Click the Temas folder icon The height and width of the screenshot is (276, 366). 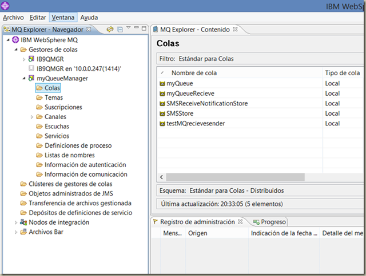(x=39, y=98)
